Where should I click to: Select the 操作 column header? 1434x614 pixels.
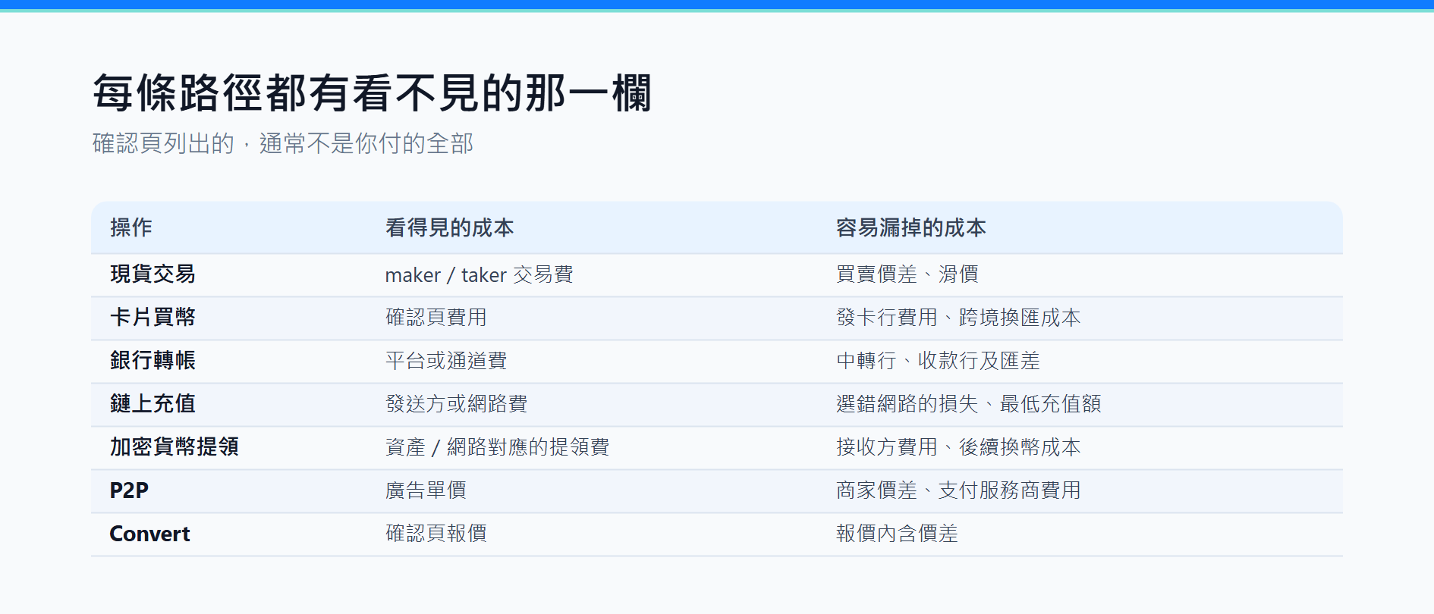(131, 227)
